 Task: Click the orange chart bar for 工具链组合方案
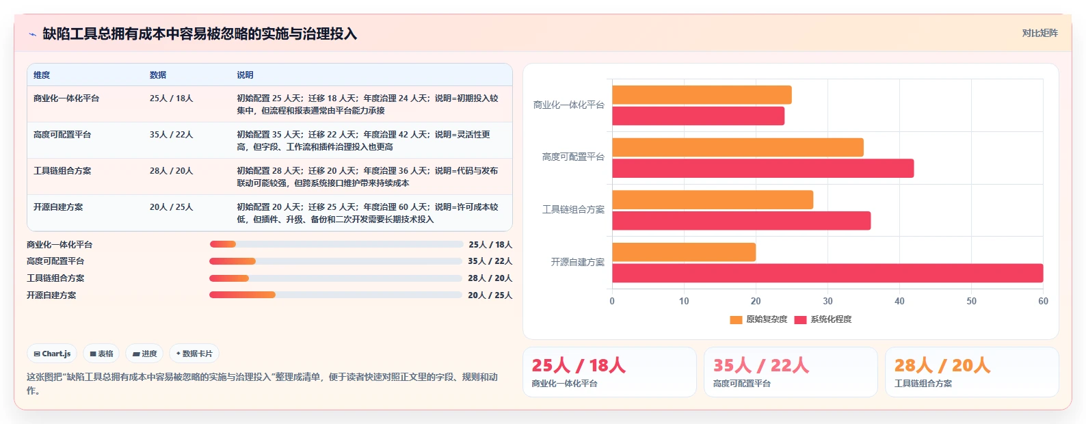713,200
